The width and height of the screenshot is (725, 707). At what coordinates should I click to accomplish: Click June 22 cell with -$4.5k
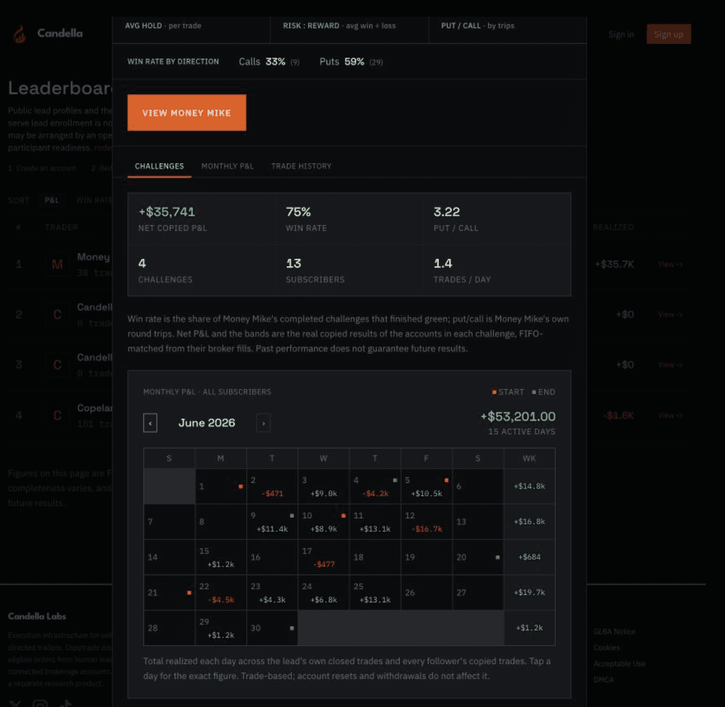click(x=221, y=593)
